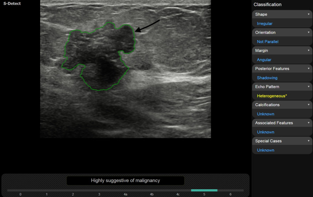
Task: Click the Shadowing value
Action: 267,78
